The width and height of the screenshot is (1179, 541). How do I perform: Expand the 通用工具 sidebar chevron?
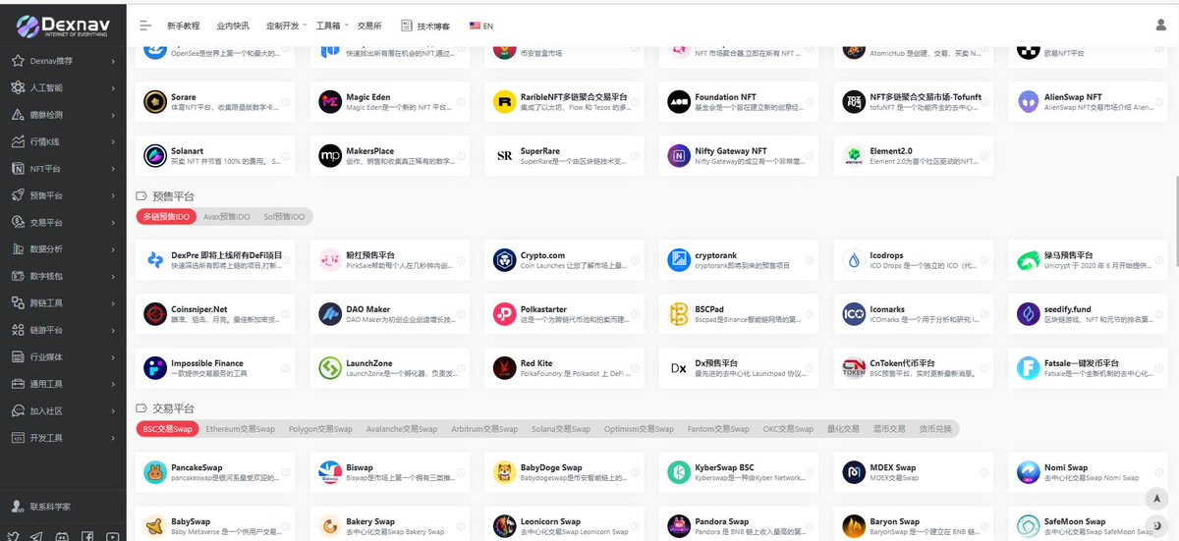click(x=114, y=384)
